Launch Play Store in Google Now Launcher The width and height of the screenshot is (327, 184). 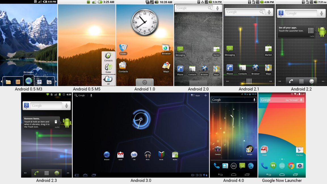[x=300, y=150]
